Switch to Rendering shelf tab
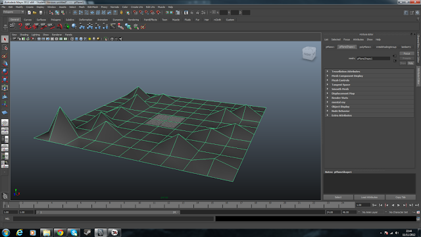Image resolution: width=421 pixels, height=237 pixels. 133,20
